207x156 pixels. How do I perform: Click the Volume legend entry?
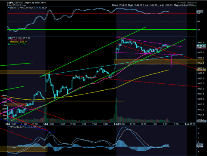pyautogui.click(x=17, y=44)
